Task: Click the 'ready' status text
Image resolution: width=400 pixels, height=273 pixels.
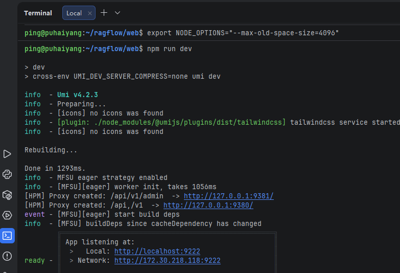Action: pyautogui.click(x=34, y=261)
